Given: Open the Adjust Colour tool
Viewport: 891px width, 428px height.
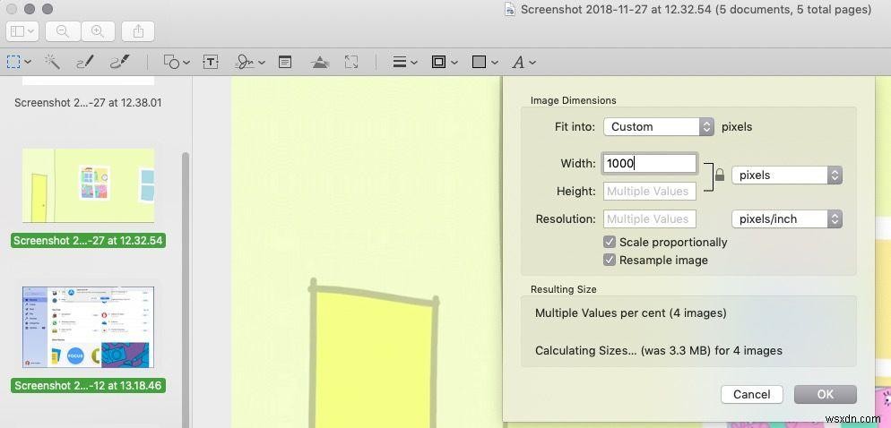Looking at the screenshot, I should [x=321, y=62].
